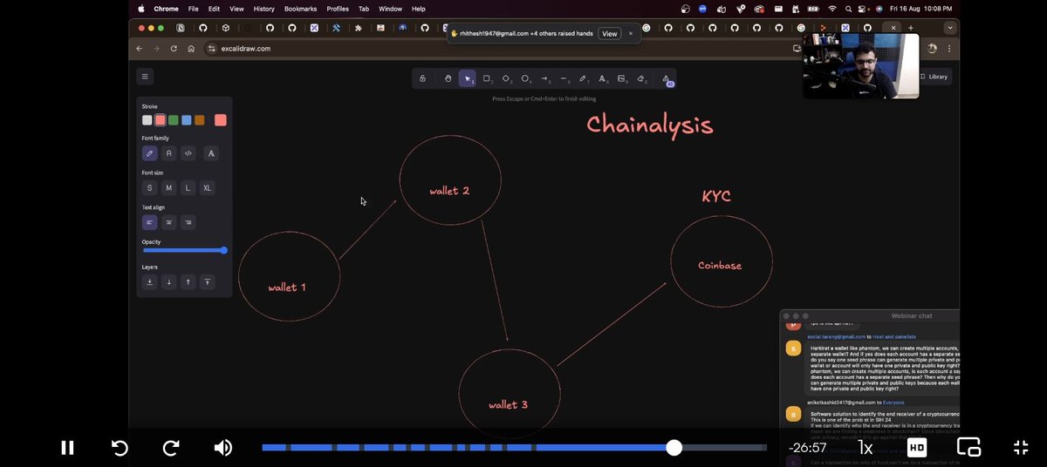Align text center

(x=169, y=222)
